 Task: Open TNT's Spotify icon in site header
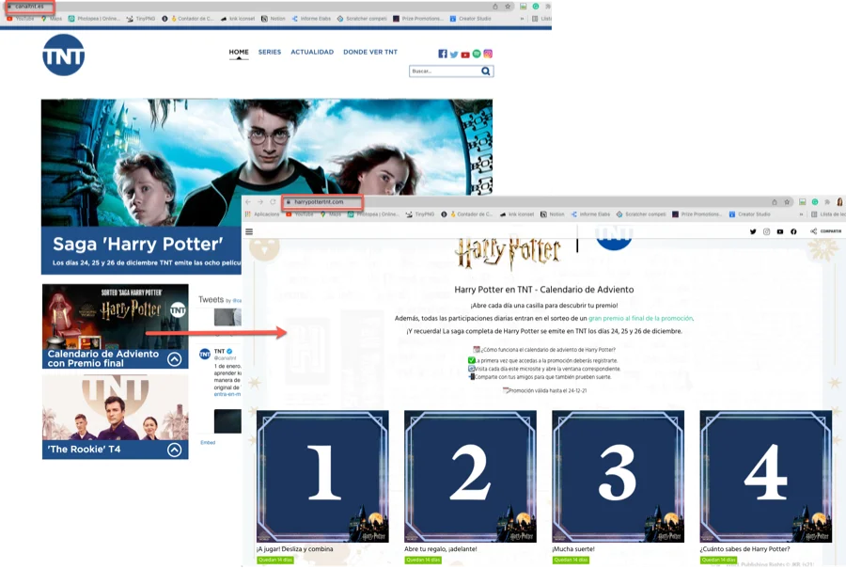[477, 54]
